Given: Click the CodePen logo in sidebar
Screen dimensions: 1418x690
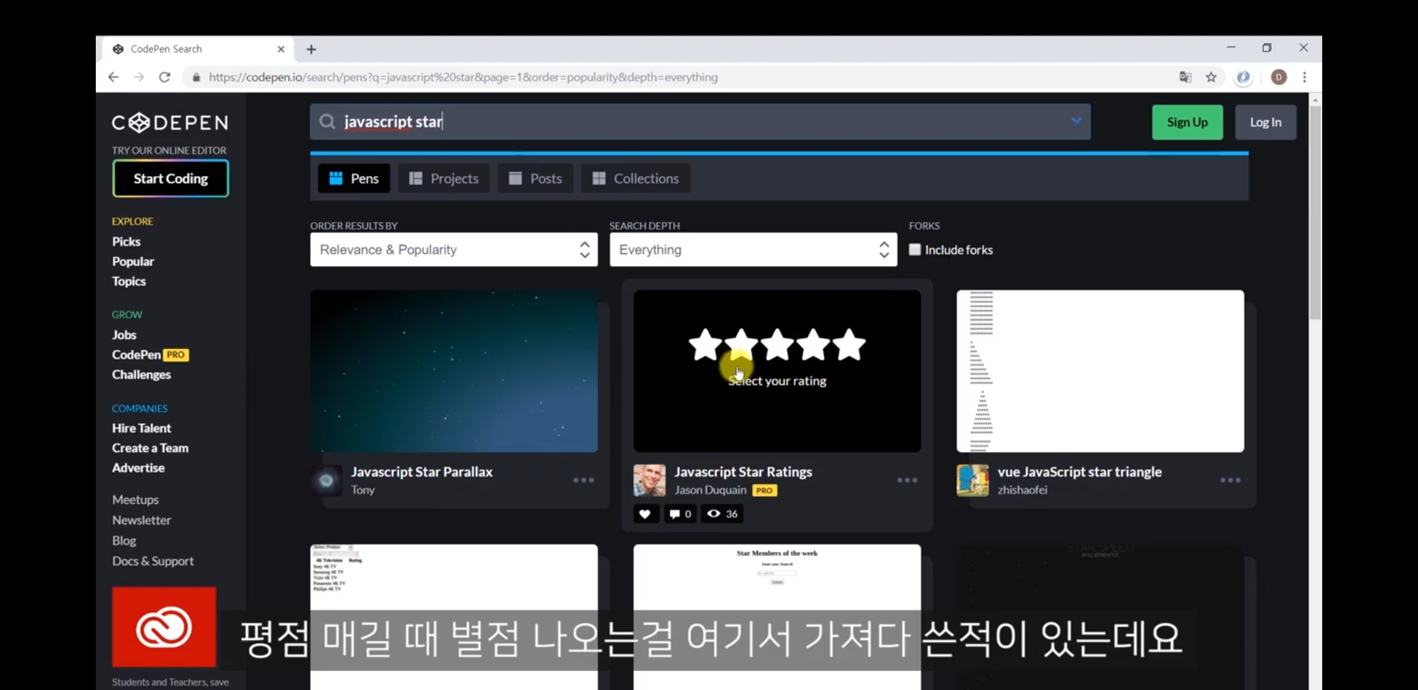Looking at the screenshot, I should pos(170,122).
